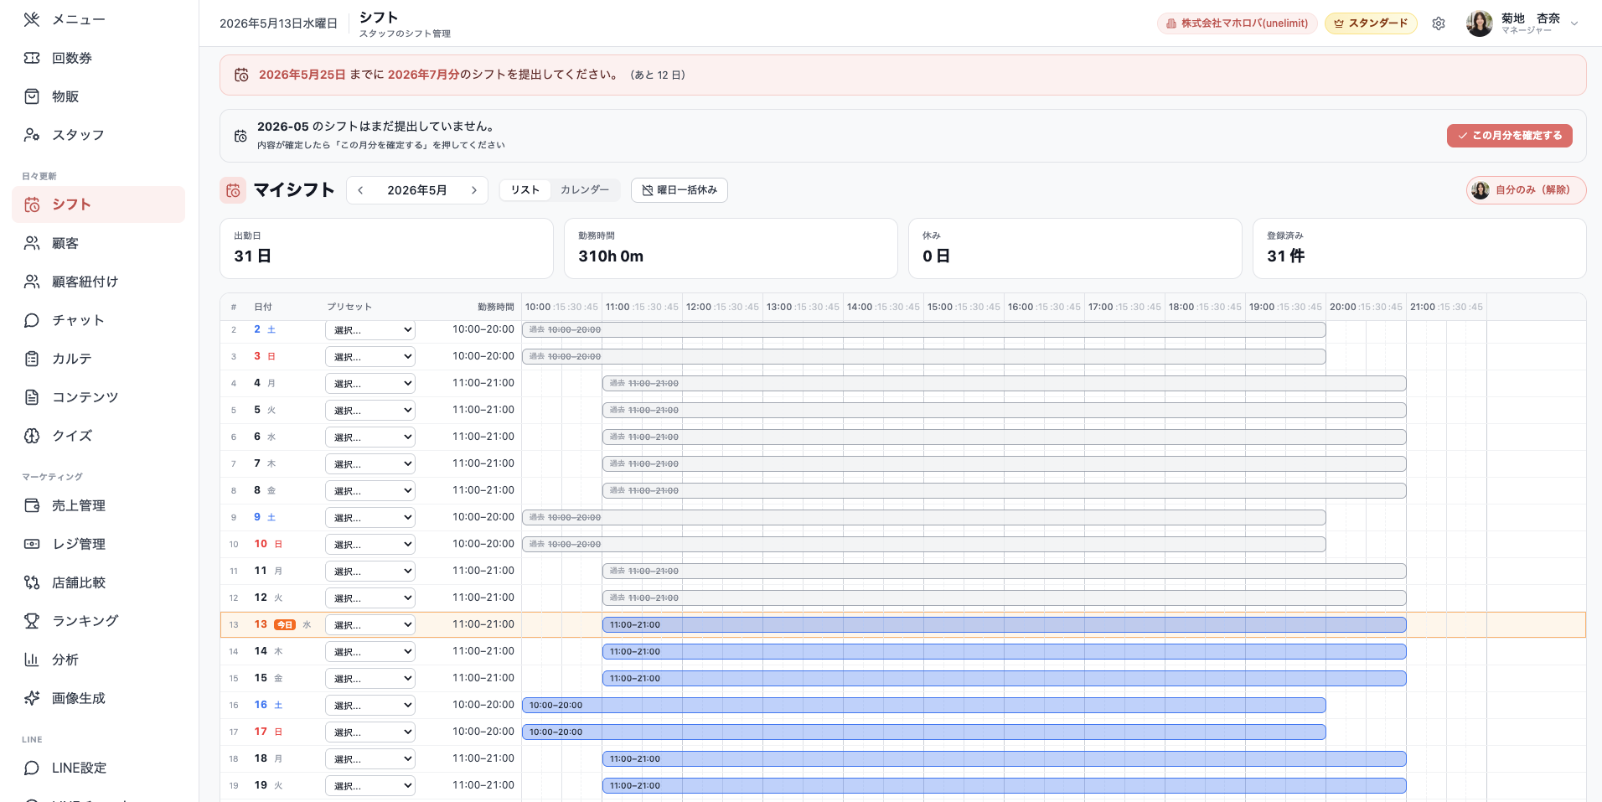Open preset dropdown for day 11
The image size is (1602, 802).
pyautogui.click(x=370, y=572)
